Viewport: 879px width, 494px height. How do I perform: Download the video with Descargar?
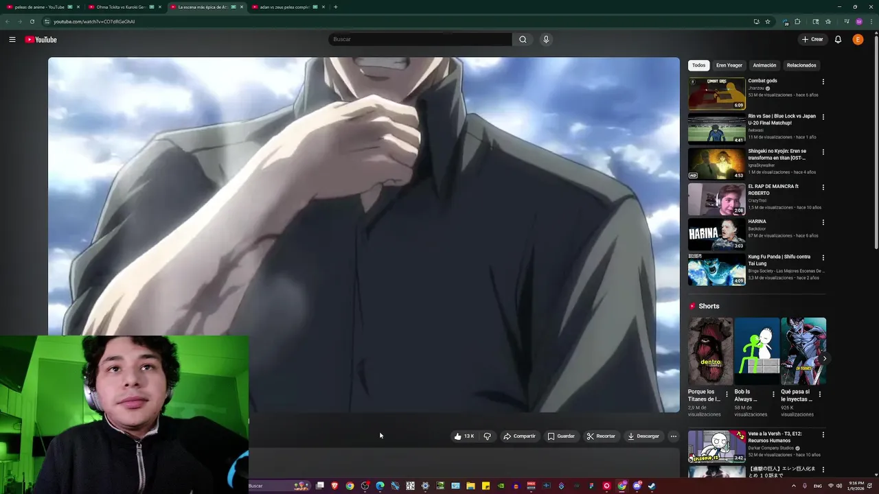coord(643,436)
